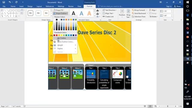Screen dimensions: 192x108
Task: Open the Wrap Text menu
Action: tap(128, 13)
